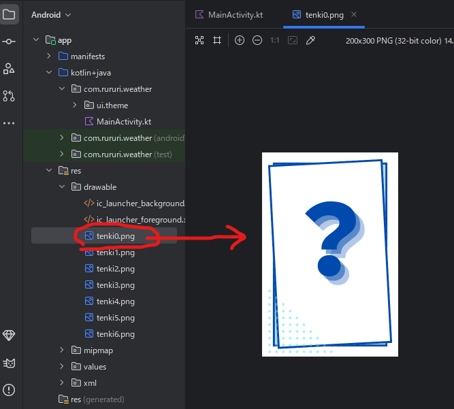Toggle chessboard transparency in image toolbar
This screenshot has width=454, height=409.
click(x=199, y=40)
